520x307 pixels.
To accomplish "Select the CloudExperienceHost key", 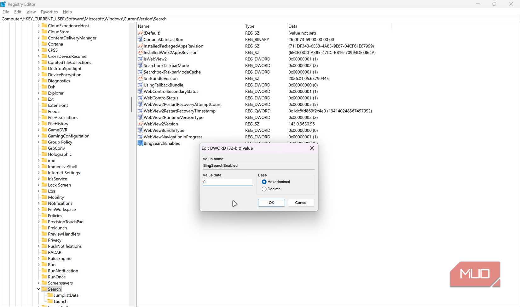I will pyautogui.click(x=68, y=25).
